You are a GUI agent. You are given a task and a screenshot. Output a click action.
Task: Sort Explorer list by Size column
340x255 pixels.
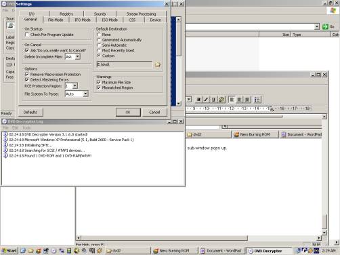click(x=275, y=35)
